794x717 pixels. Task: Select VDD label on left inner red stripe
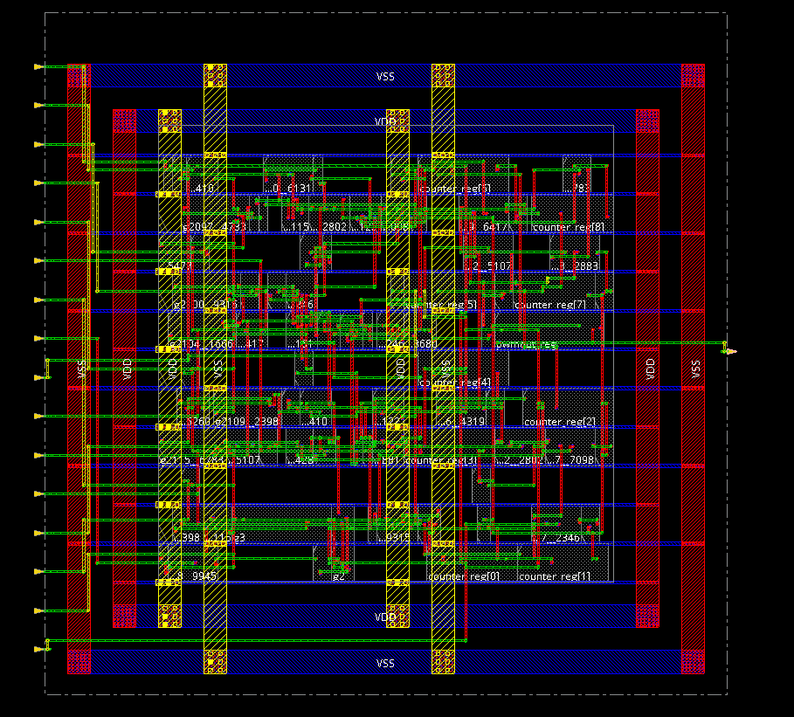point(128,369)
